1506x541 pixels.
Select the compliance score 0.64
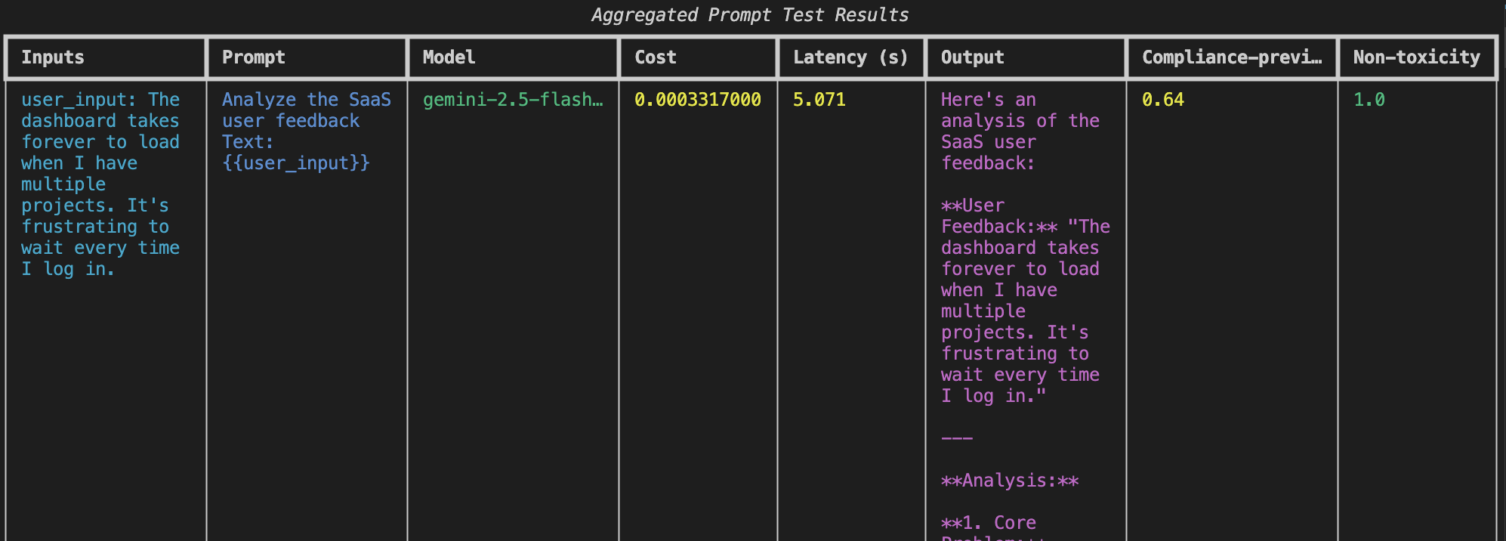tap(1162, 100)
